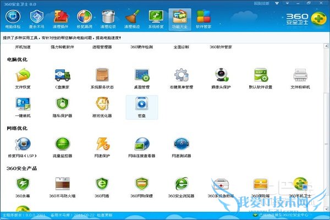Select the 清理痕迹 broom tool
The image size is (330, 220).
point(132,20)
